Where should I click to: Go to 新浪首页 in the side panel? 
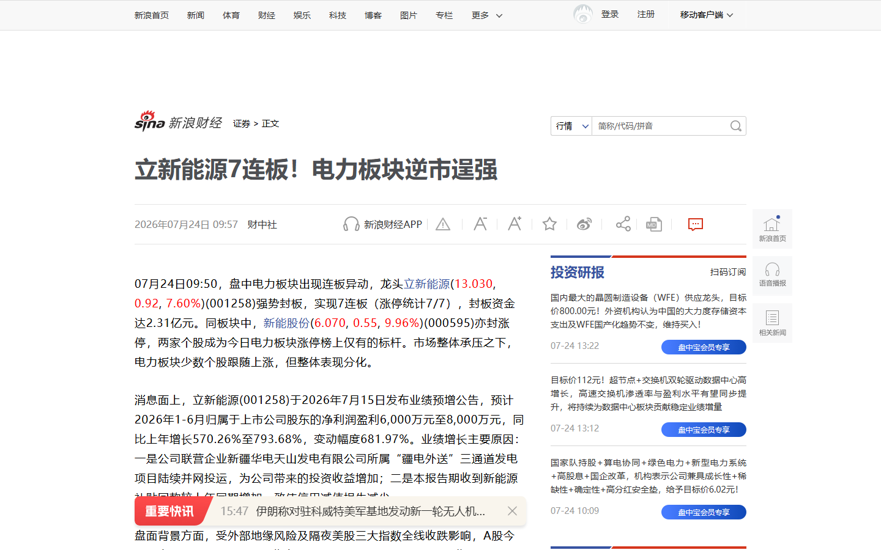[772, 229]
